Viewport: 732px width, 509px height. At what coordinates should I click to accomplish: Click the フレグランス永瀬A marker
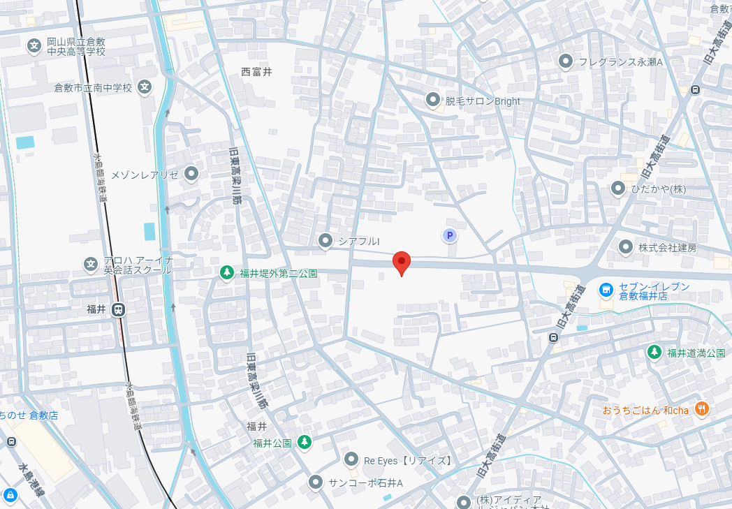[x=565, y=61]
